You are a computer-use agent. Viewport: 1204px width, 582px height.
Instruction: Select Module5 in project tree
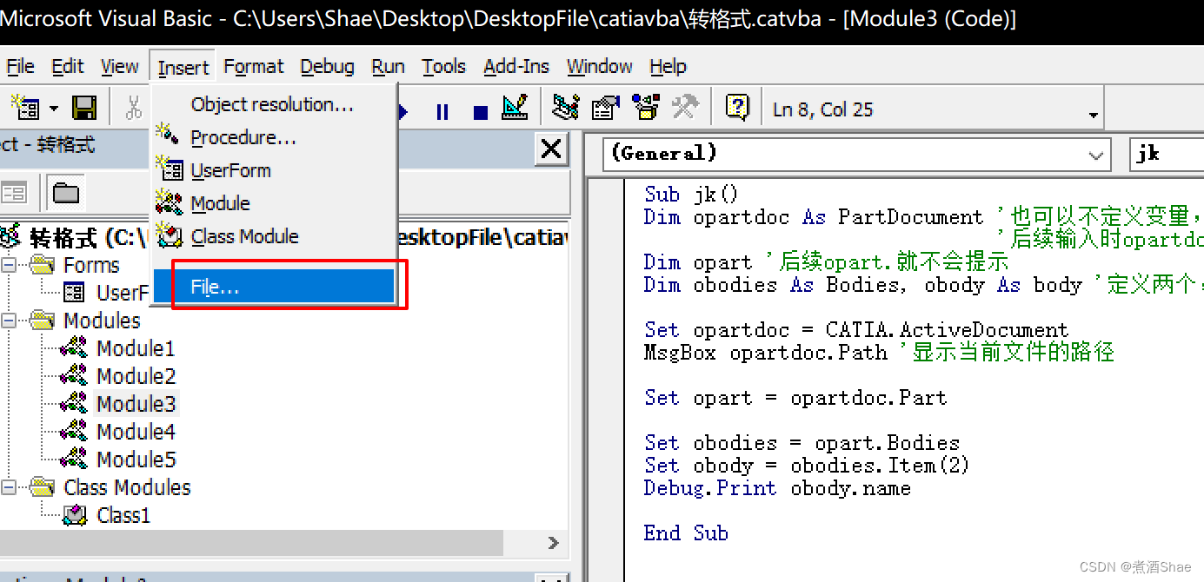[136, 460]
